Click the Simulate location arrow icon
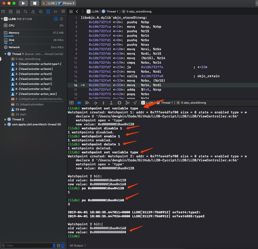This screenshot has width=258, height=249. click(x=135, y=103)
